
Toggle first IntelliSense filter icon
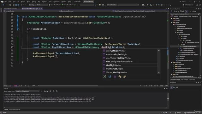[105, 77]
